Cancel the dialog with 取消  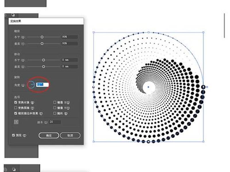point(70,135)
